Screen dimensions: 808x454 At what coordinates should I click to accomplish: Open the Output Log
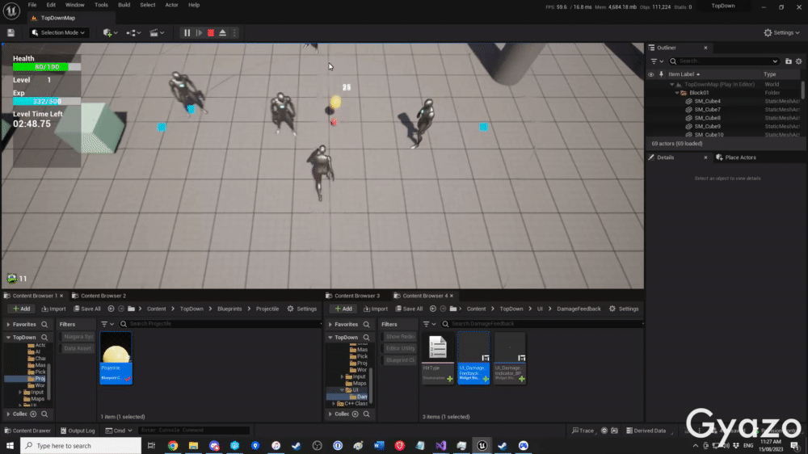click(81, 431)
